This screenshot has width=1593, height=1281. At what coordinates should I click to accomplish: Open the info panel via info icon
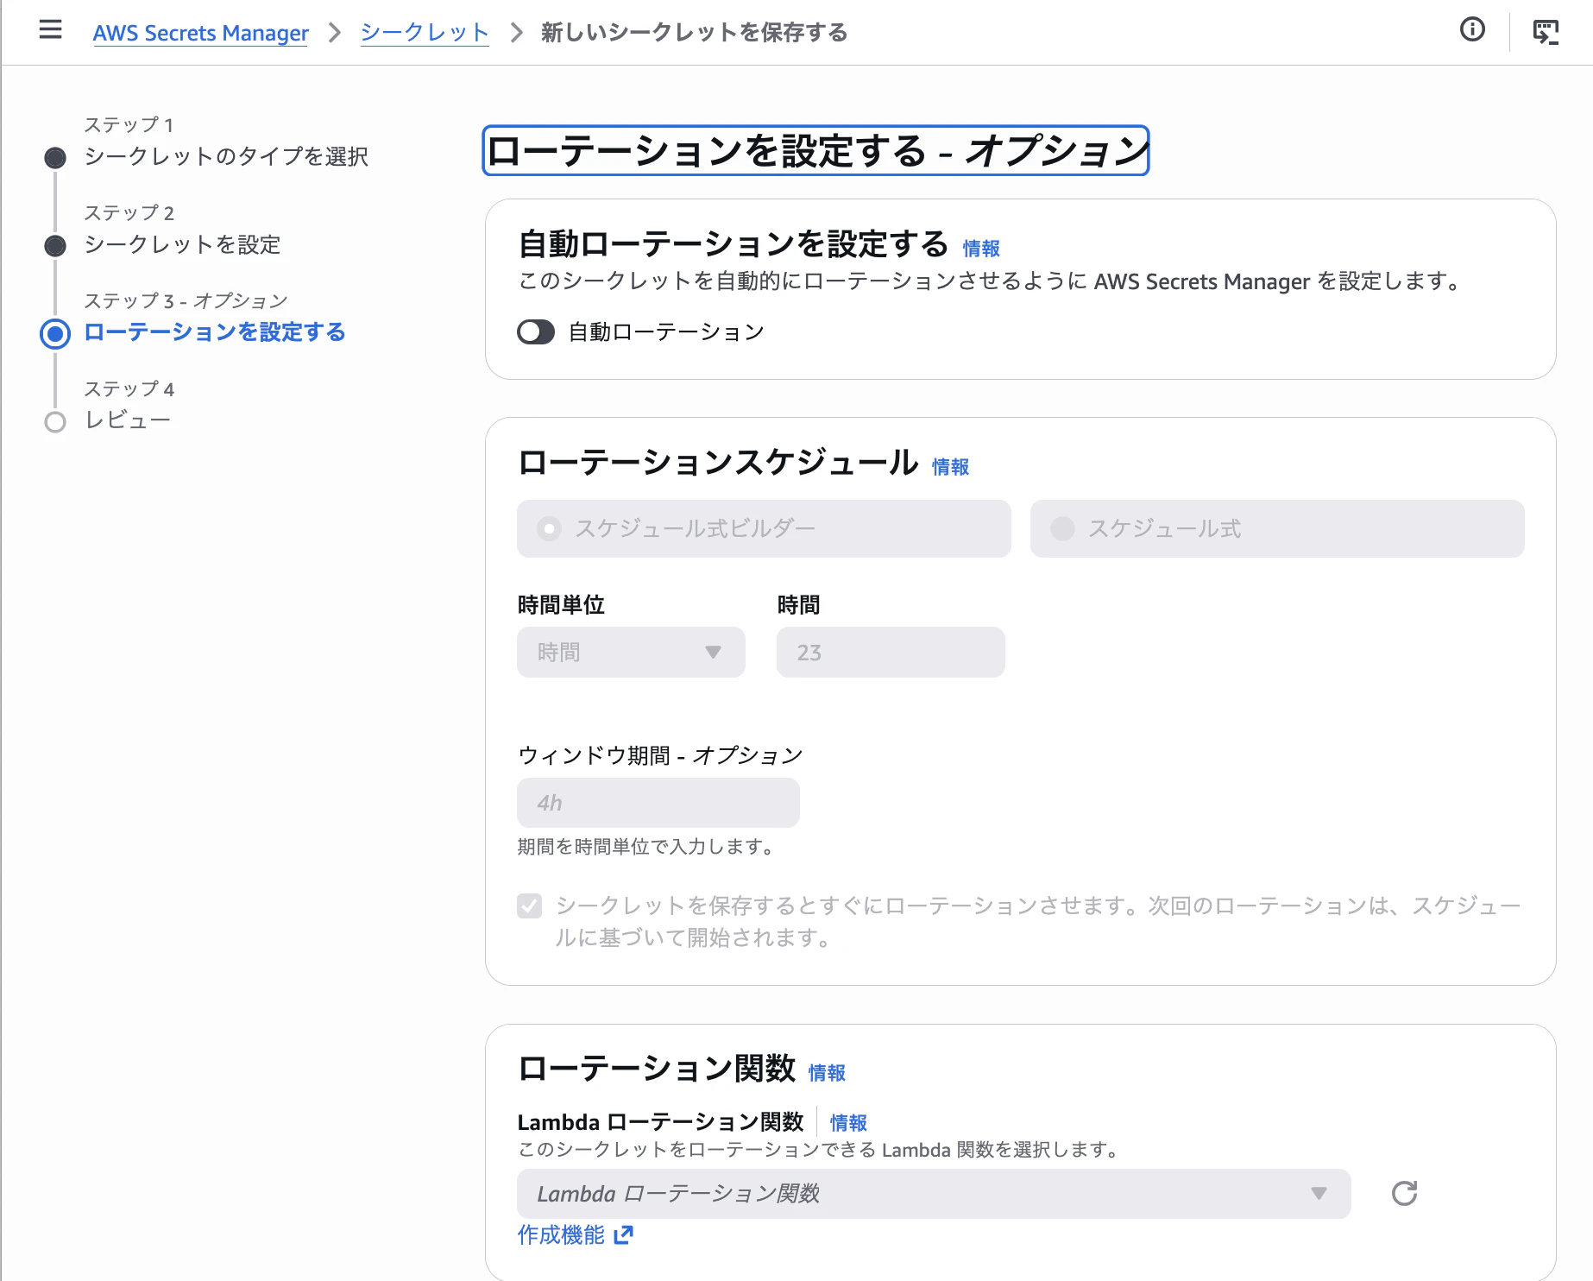(x=1471, y=30)
